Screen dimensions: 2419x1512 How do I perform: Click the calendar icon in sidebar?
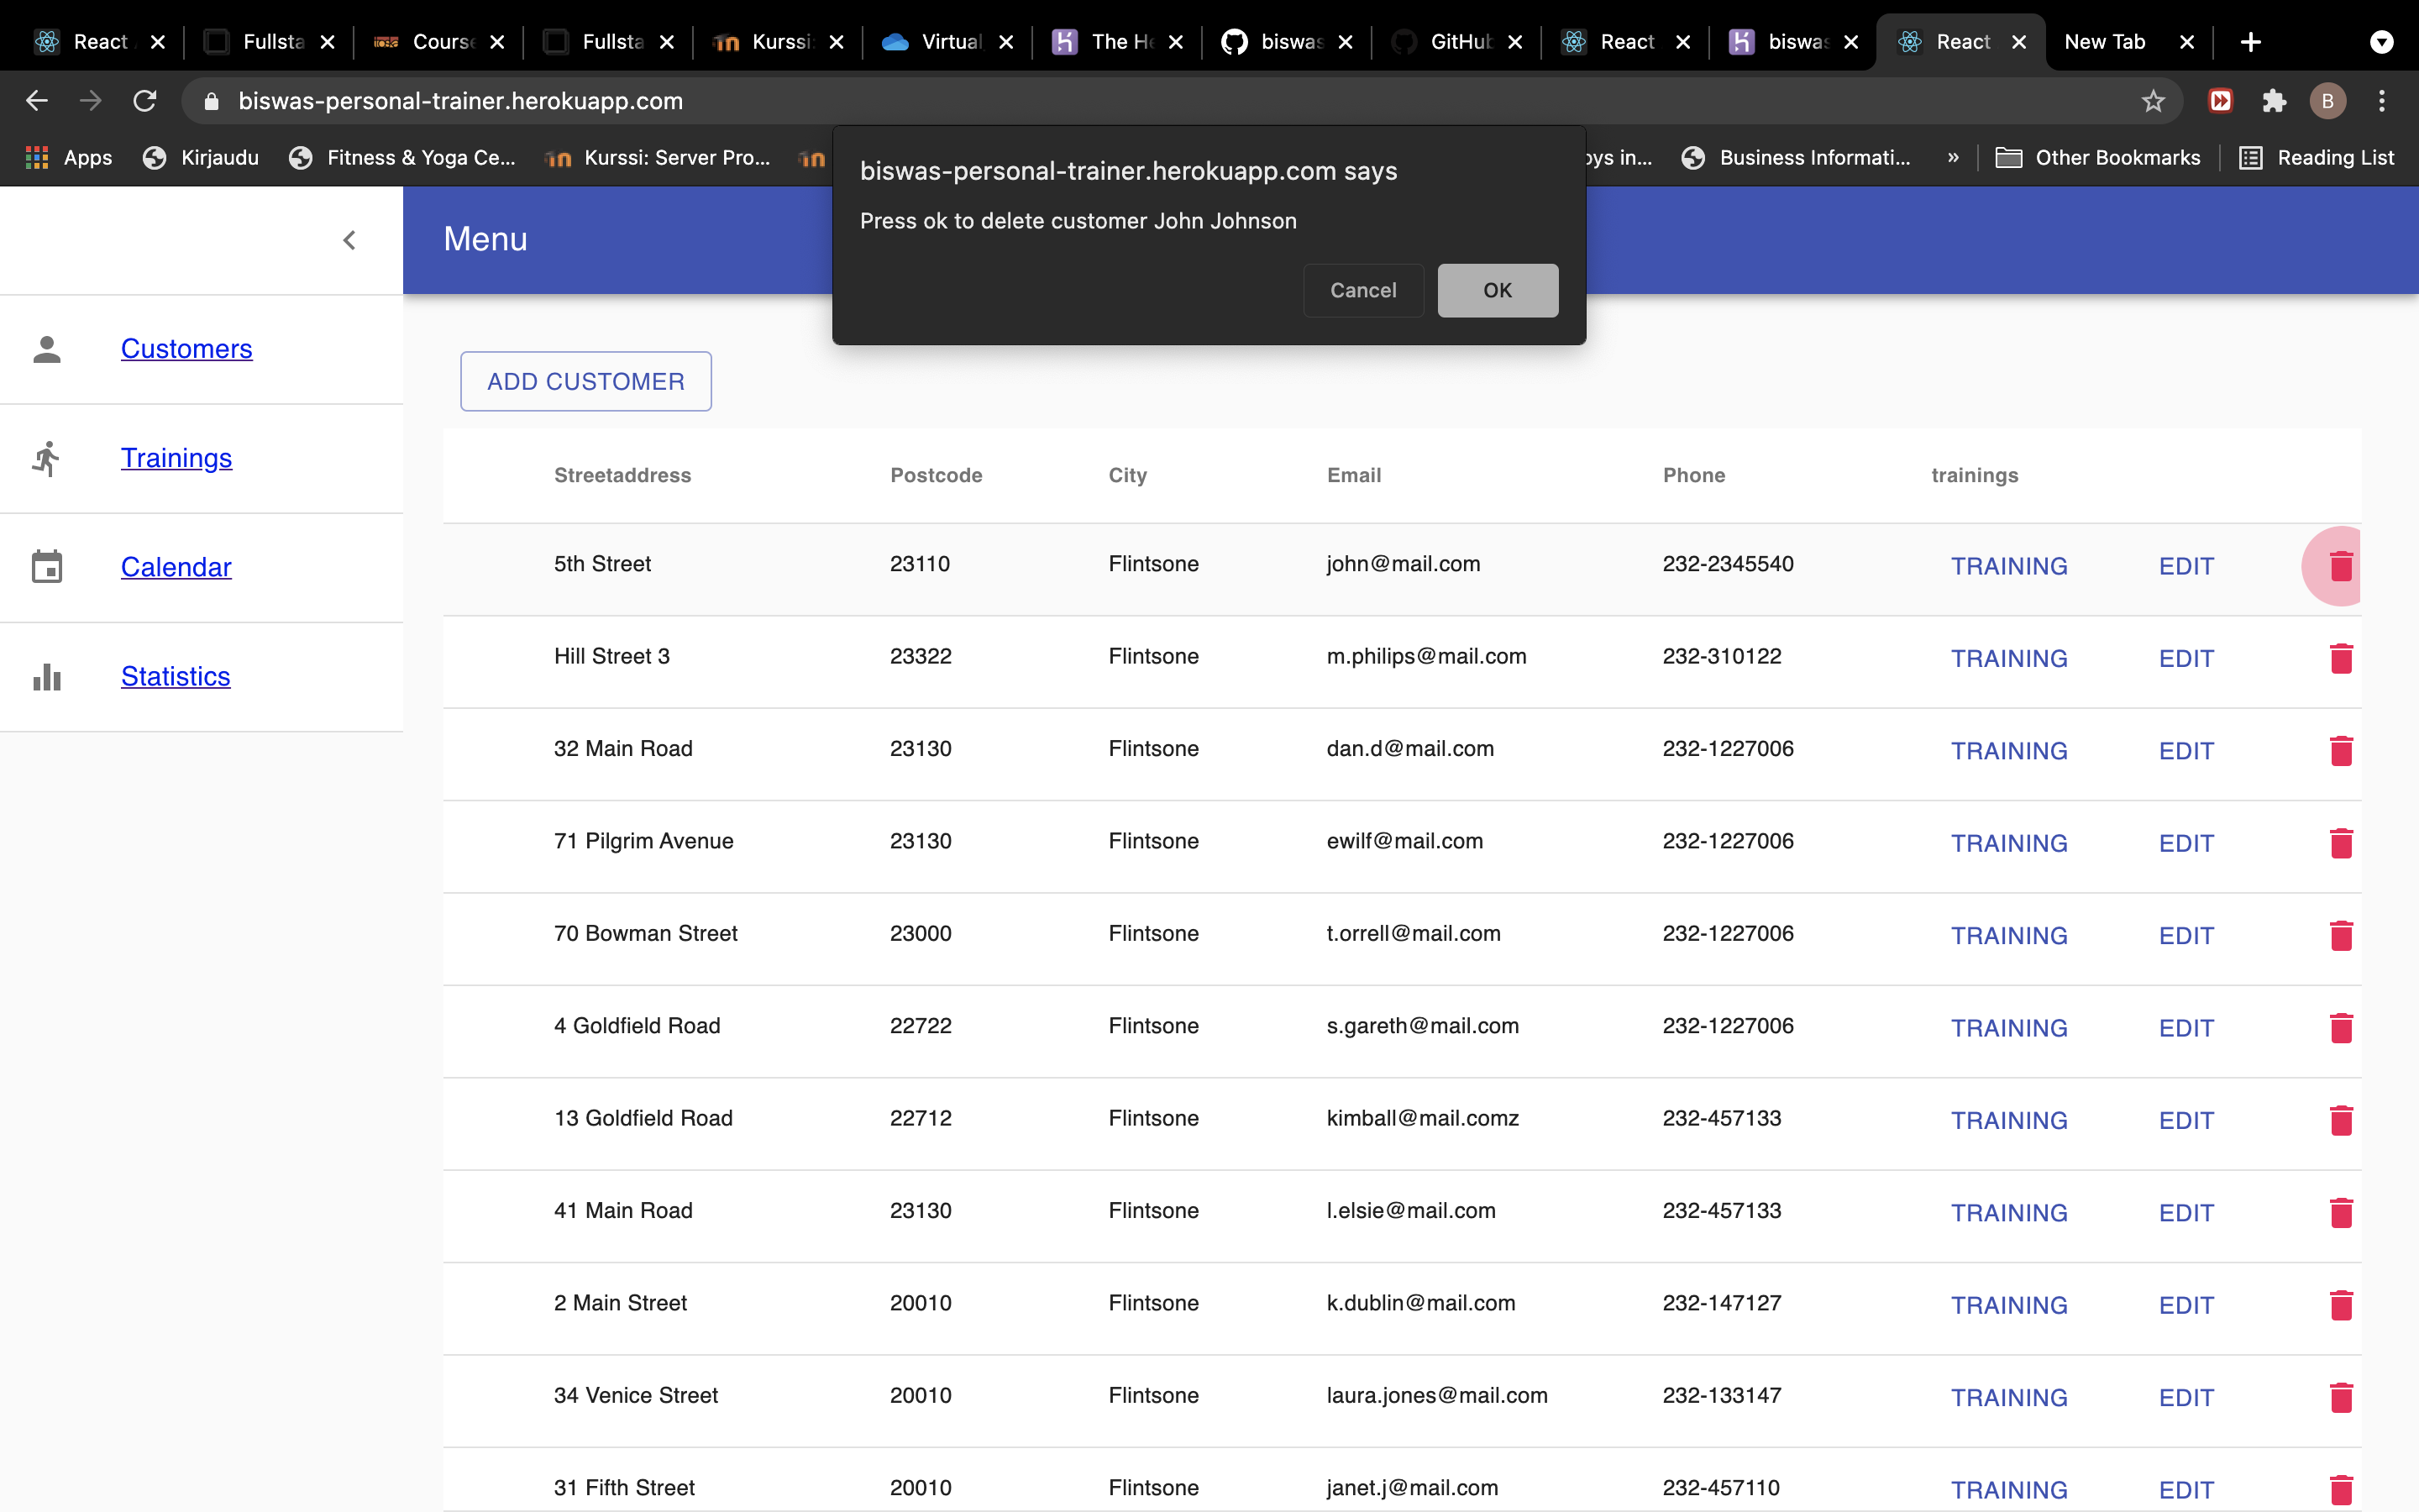[47, 567]
